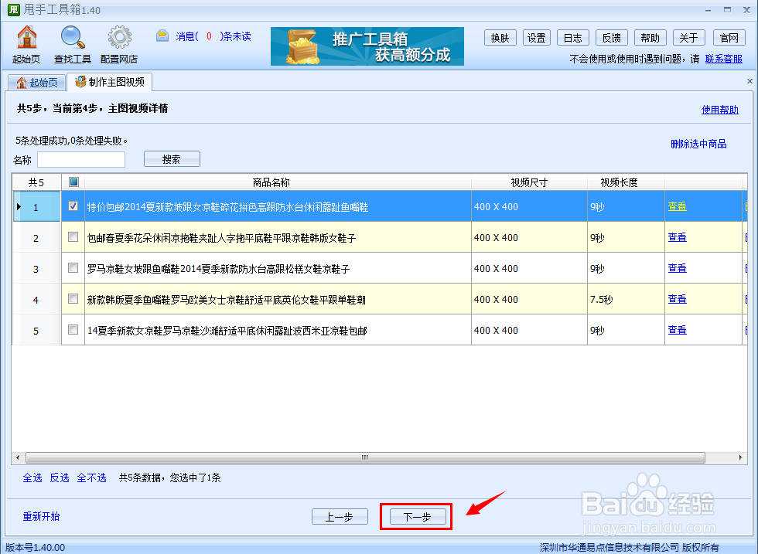
Task: Open the 查找工具 magnifier icon
Action: click(73, 45)
